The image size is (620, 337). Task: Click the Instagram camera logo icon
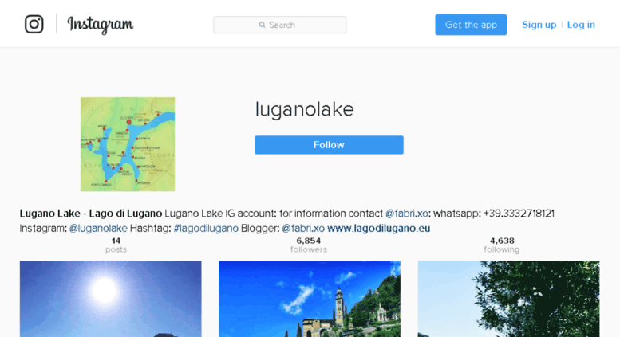(x=34, y=24)
